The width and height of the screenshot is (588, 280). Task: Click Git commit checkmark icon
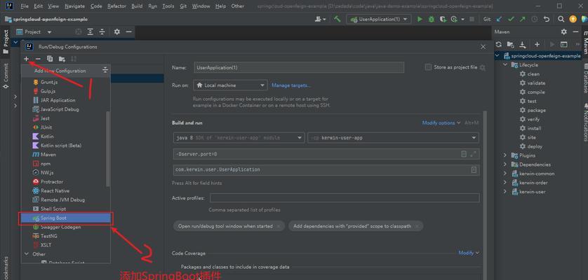[x=510, y=19]
